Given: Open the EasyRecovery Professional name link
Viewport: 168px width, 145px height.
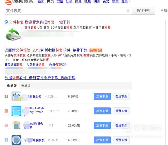Looking at the screenshot, I should [x=34, y=112].
